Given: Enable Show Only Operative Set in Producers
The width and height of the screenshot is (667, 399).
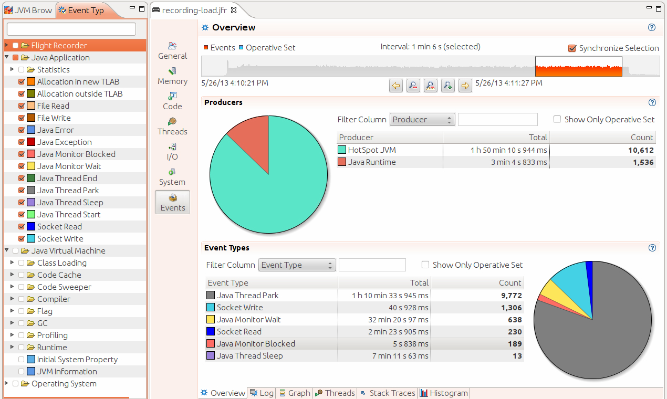Looking at the screenshot, I should (x=557, y=120).
